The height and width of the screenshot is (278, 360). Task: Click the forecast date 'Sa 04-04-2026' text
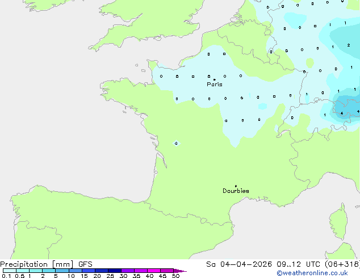tap(239, 264)
